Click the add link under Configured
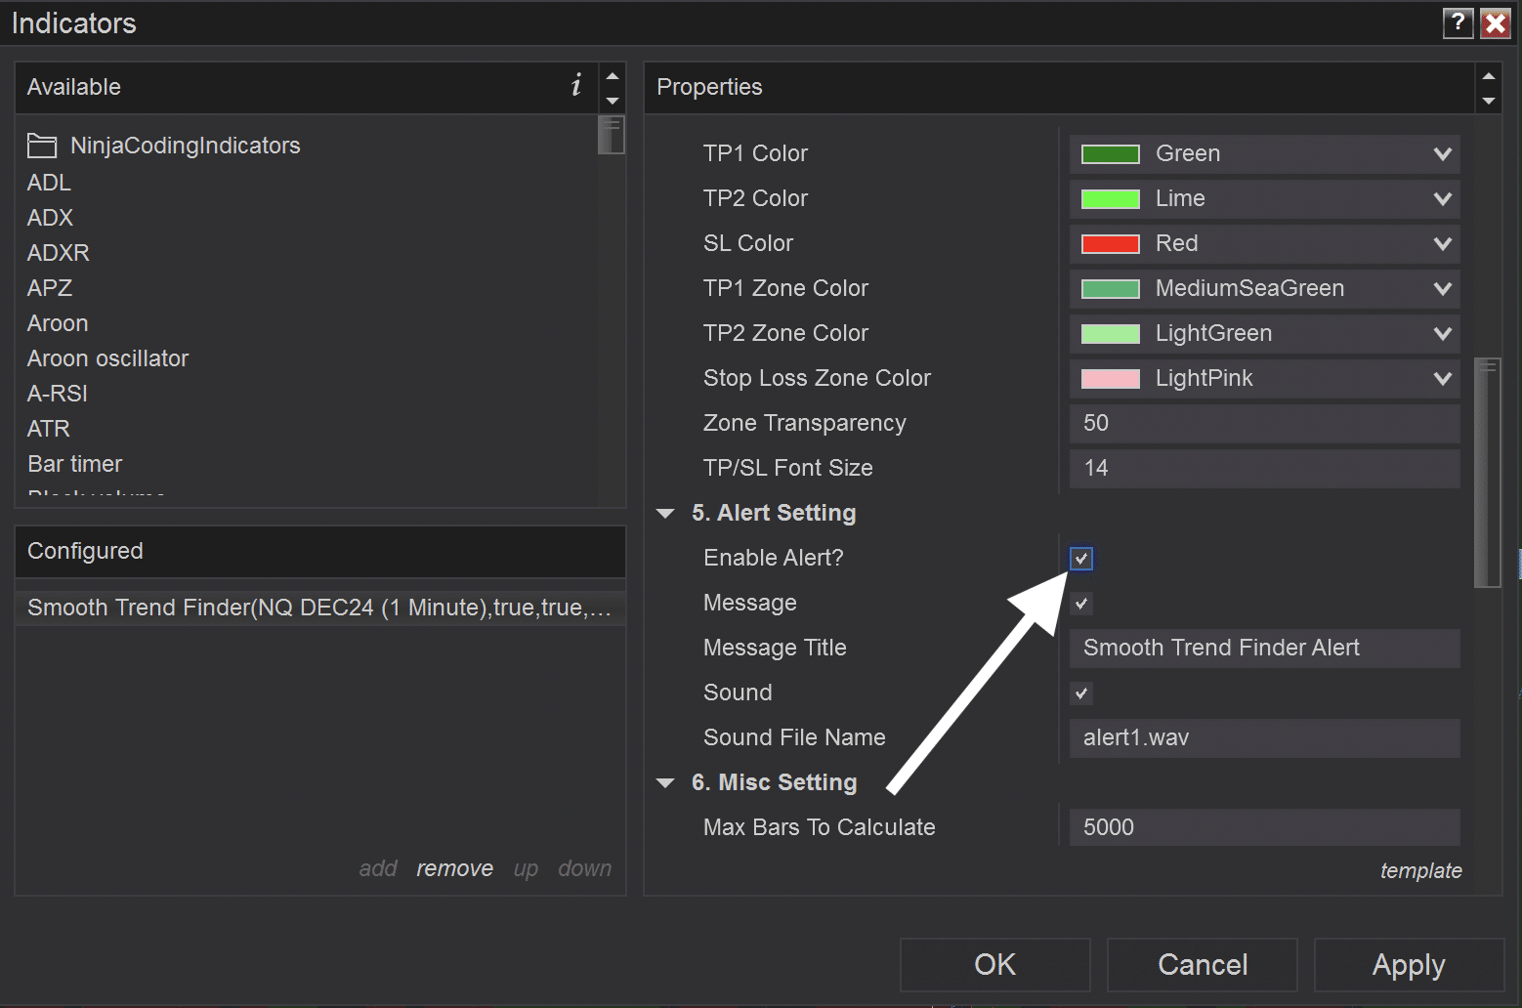Screen dimensions: 1522x1008 click(378, 868)
